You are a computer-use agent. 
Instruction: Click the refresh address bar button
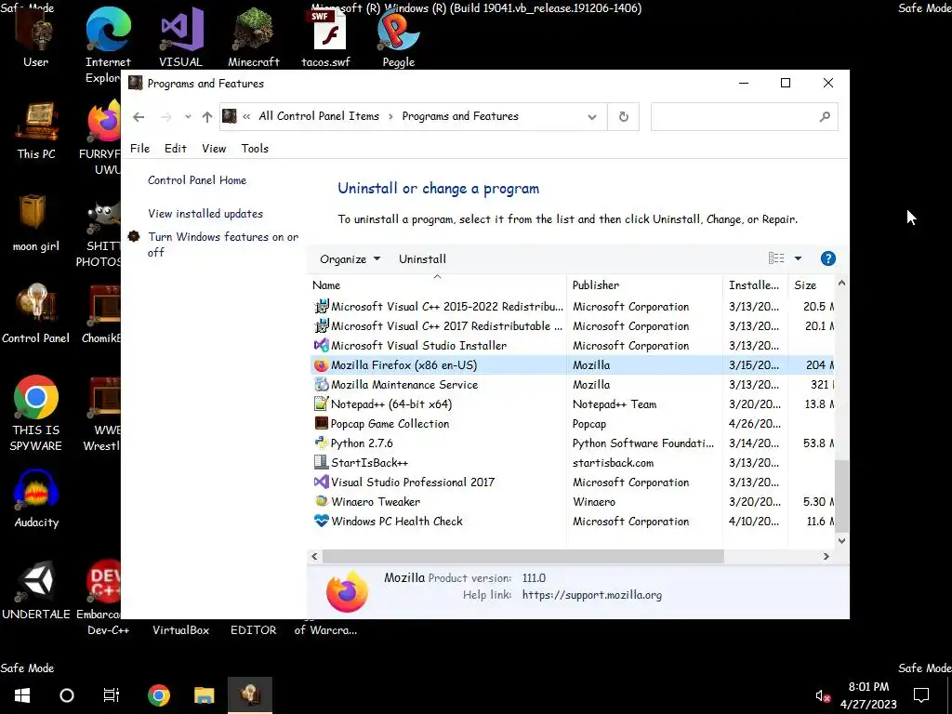click(624, 116)
